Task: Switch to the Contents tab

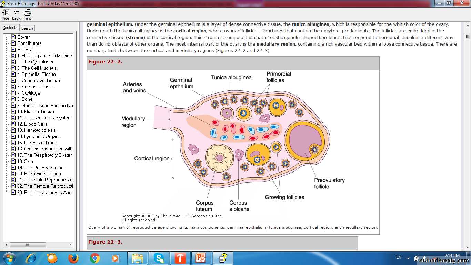Action: [10, 28]
